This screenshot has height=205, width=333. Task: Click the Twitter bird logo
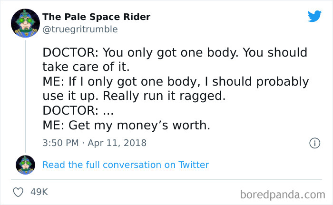coord(314,17)
